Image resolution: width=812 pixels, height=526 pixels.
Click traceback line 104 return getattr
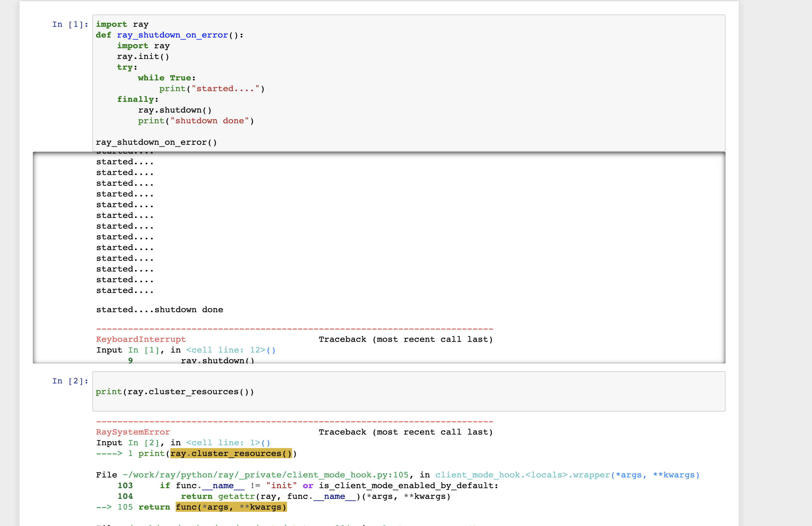coord(284,497)
